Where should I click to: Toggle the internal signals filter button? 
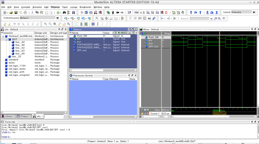(x=145, y=18)
